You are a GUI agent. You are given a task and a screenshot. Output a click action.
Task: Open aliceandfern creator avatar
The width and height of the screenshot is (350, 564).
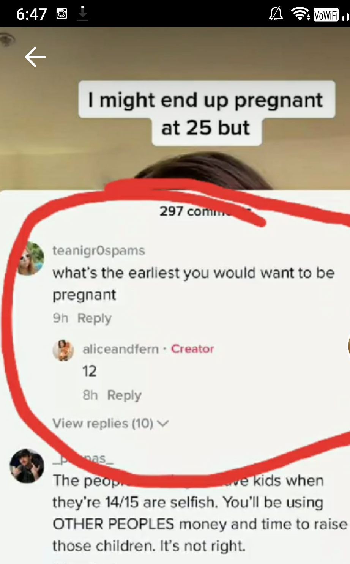63,350
